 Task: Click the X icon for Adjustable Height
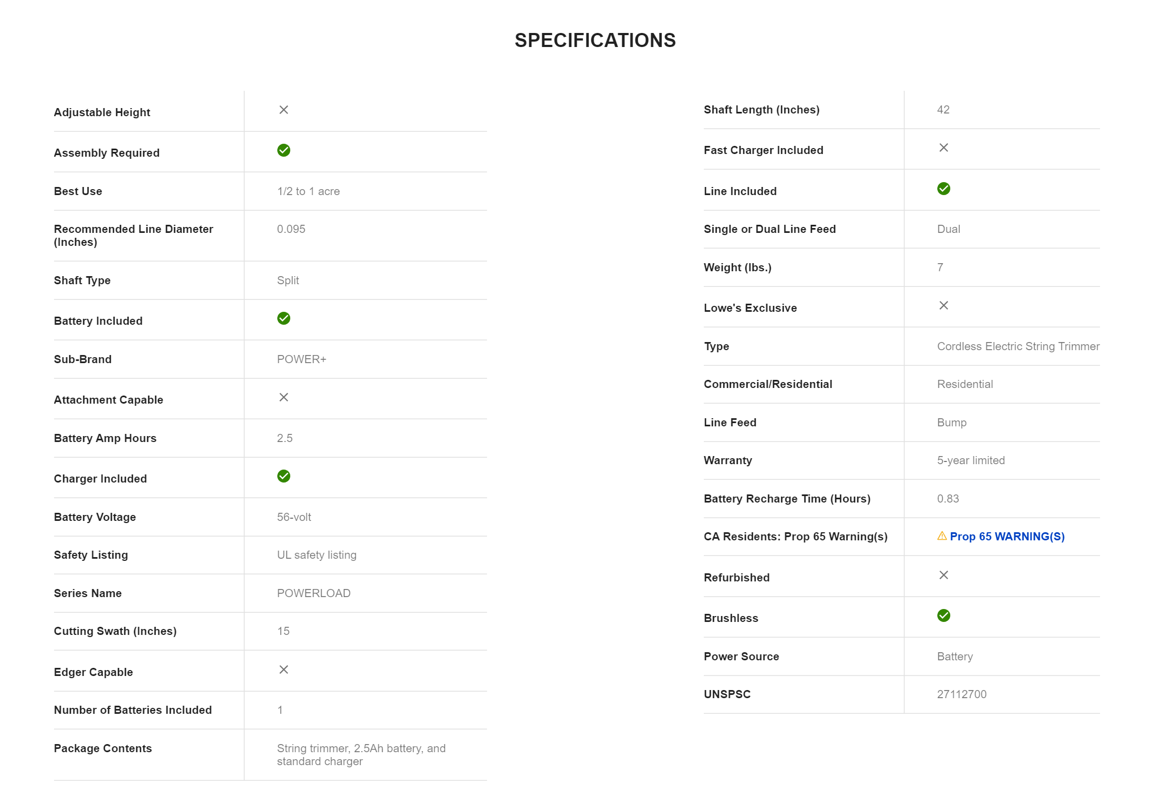click(283, 110)
